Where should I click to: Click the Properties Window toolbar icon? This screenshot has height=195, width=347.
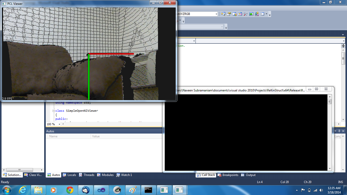(229, 14)
